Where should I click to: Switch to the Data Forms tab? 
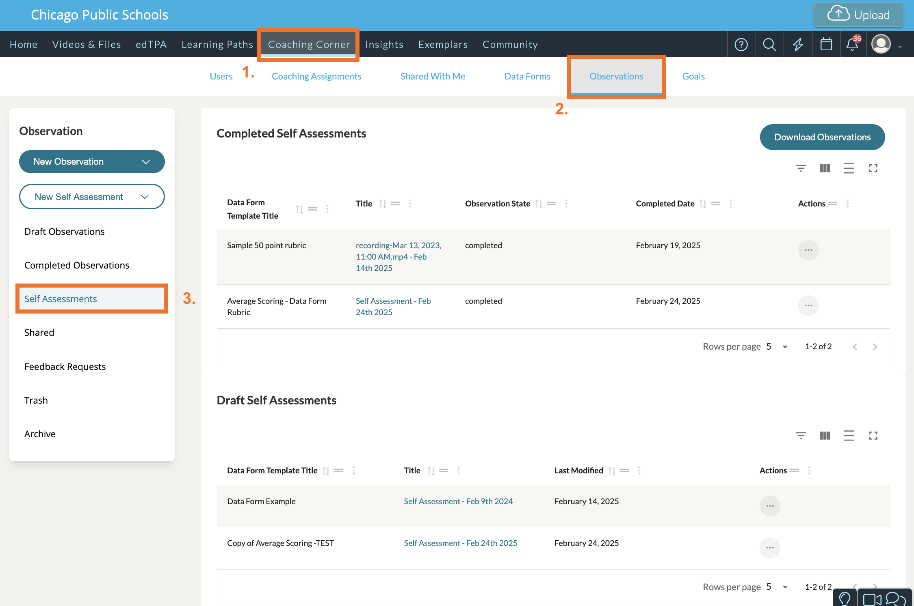527,76
